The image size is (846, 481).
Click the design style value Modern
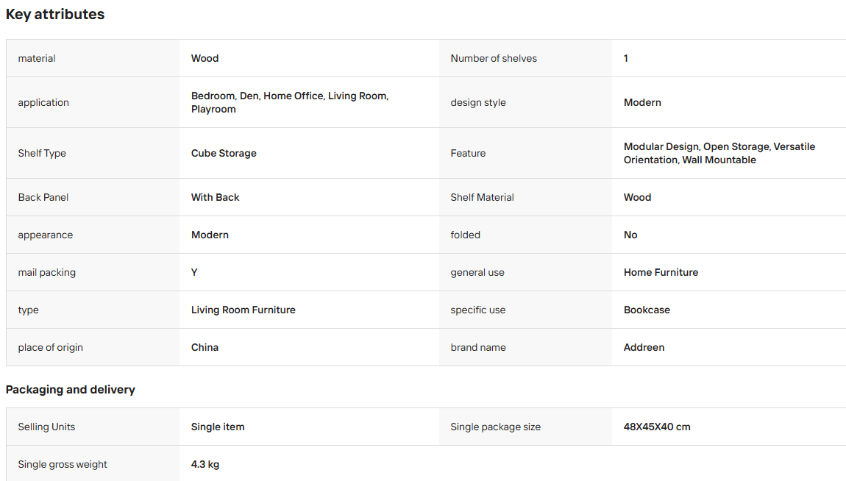642,102
